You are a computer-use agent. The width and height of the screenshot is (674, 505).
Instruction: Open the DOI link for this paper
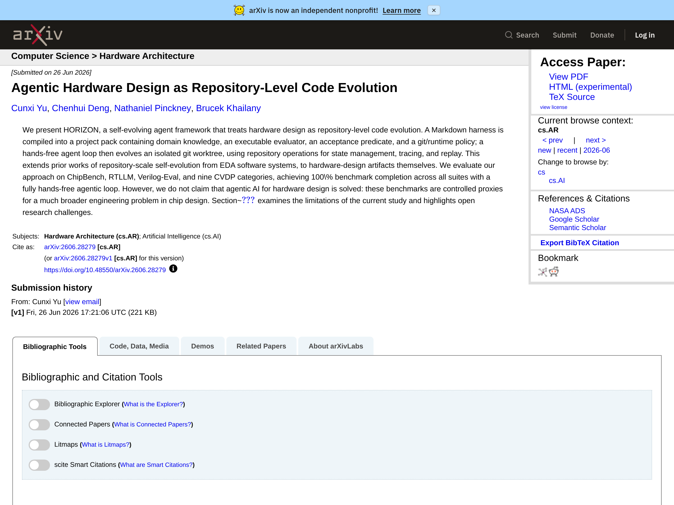pyautogui.click(x=105, y=270)
